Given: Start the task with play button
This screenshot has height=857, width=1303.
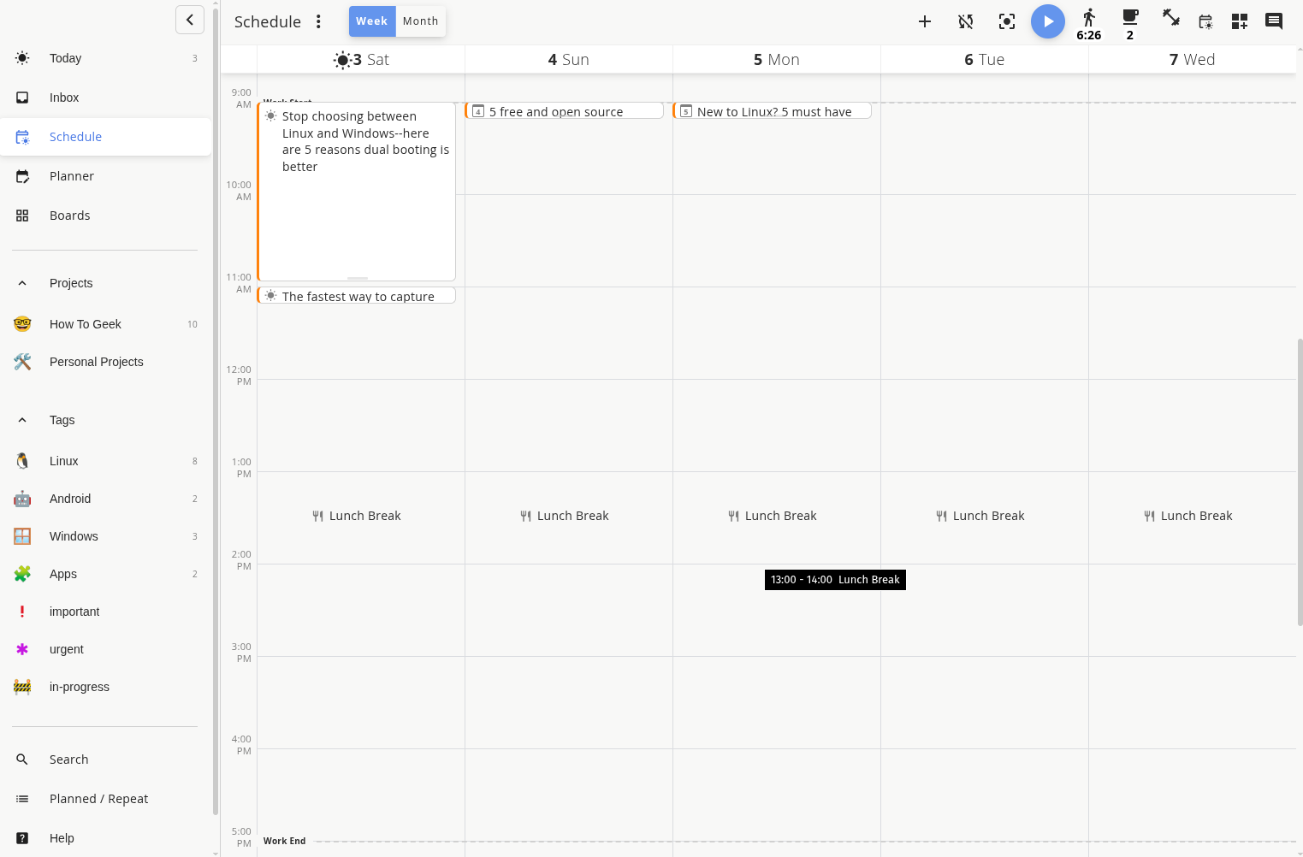Looking at the screenshot, I should [x=1048, y=21].
